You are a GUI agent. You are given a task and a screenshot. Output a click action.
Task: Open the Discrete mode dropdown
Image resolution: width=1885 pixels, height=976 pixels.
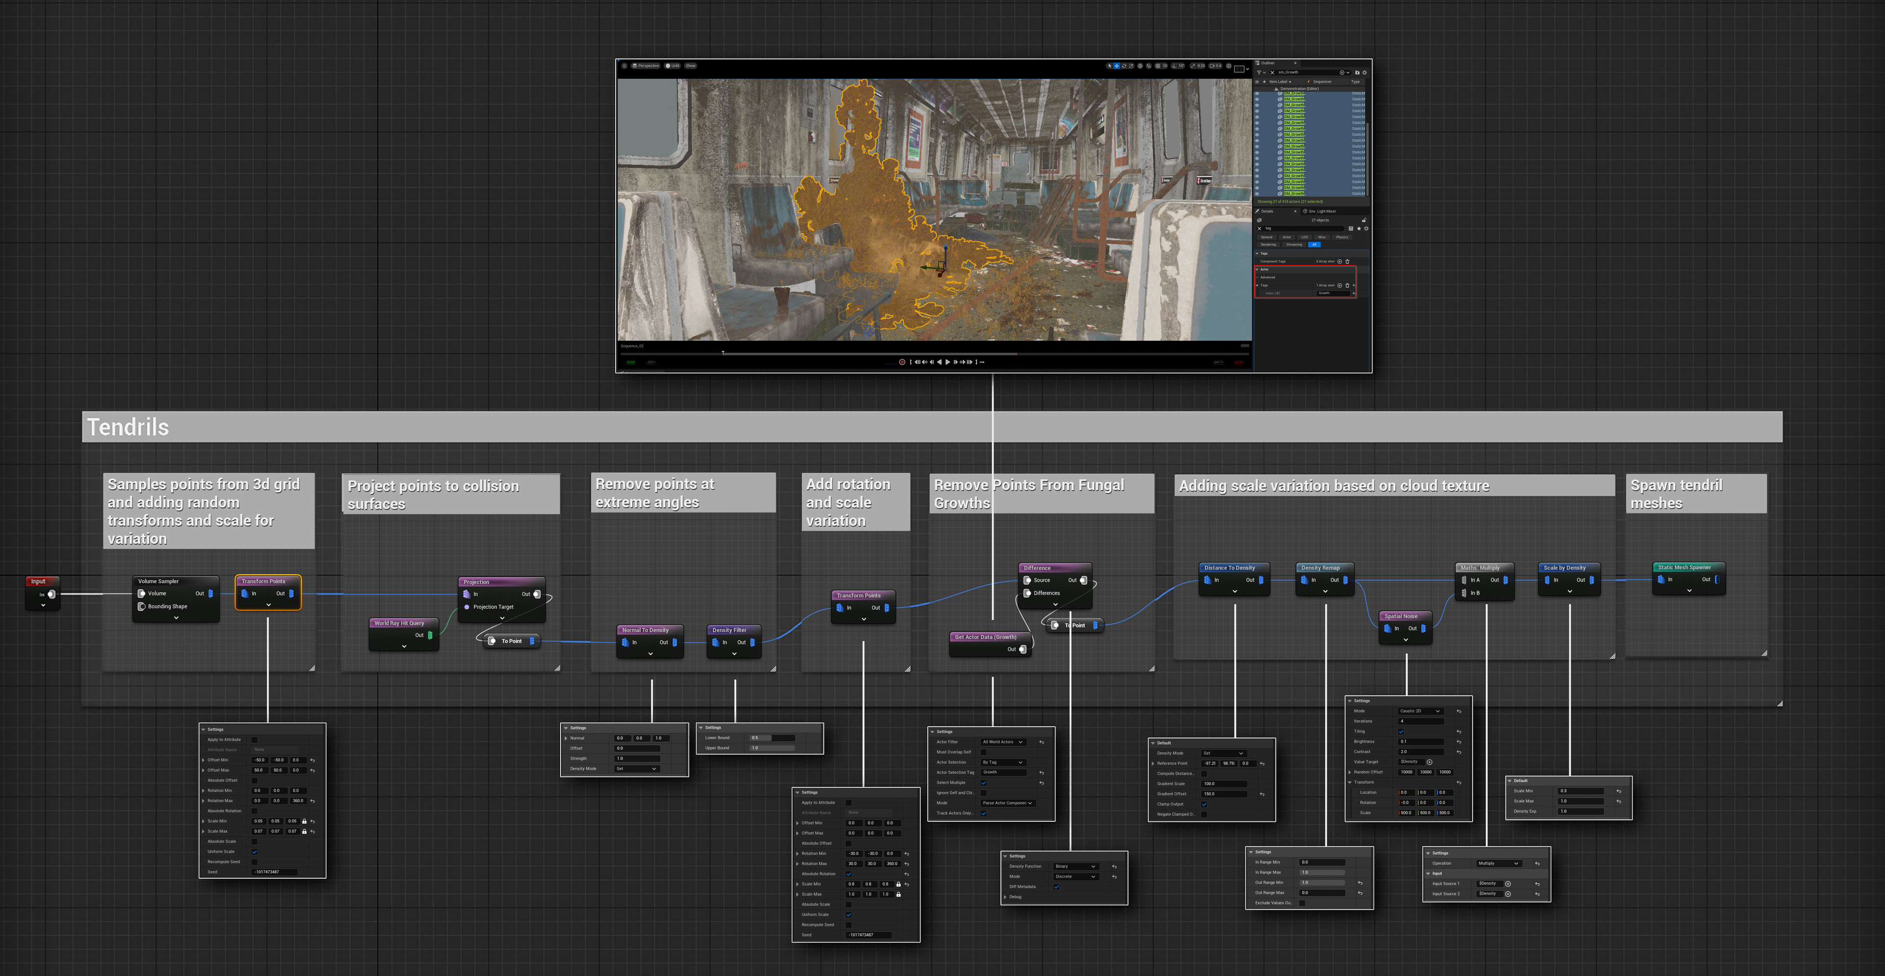[1077, 876]
